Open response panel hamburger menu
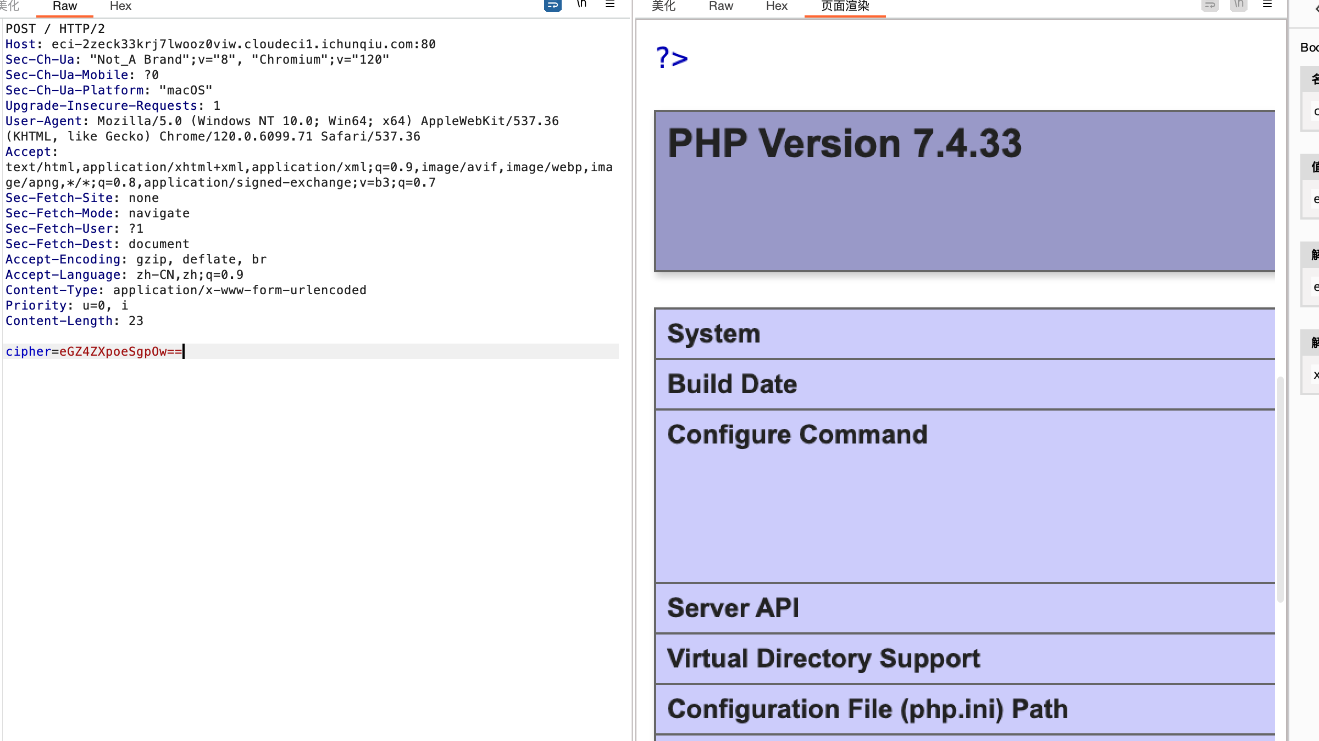1319x741 pixels. [x=1267, y=4]
